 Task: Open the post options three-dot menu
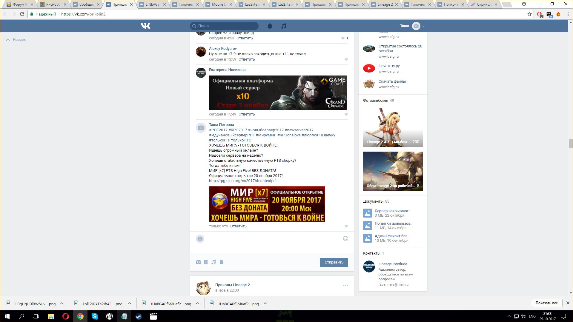[345, 285]
